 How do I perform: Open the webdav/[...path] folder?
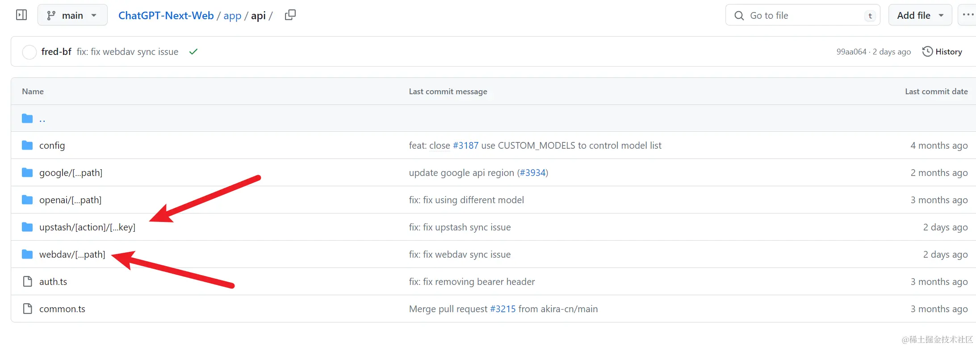(x=72, y=254)
